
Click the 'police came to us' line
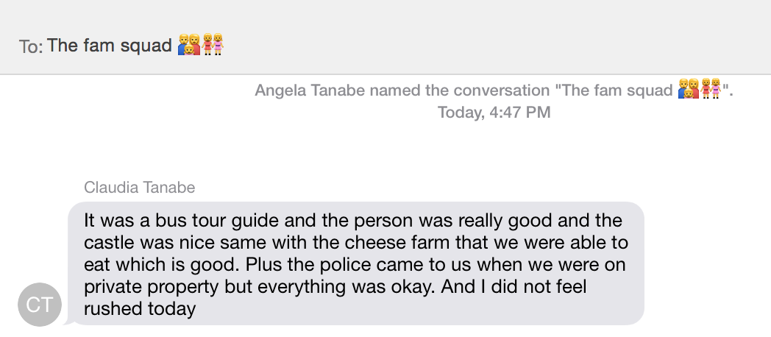pyautogui.click(x=355, y=264)
